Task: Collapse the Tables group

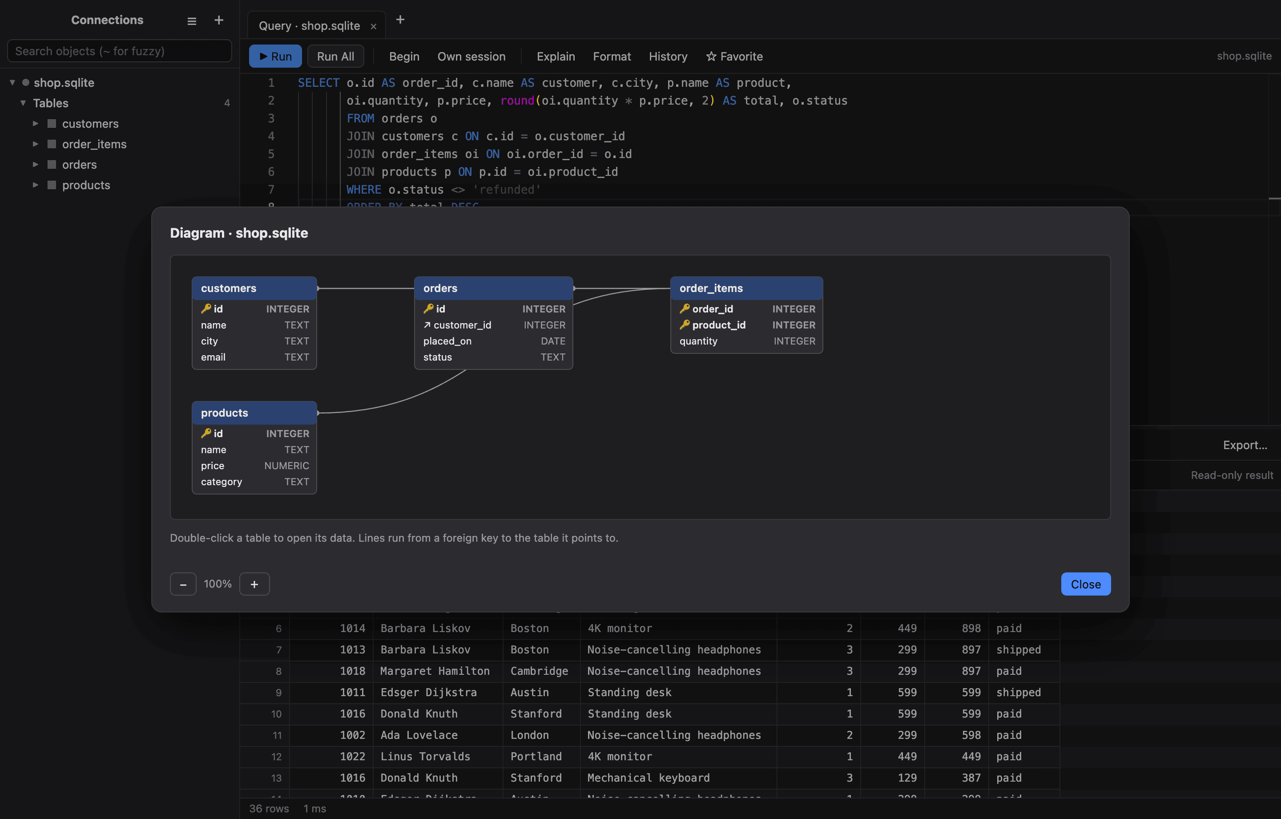Action: (23, 103)
